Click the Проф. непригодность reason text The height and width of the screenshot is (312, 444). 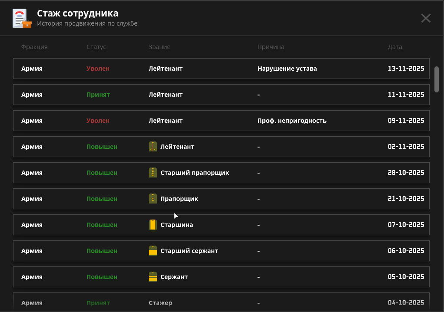pyautogui.click(x=292, y=121)
